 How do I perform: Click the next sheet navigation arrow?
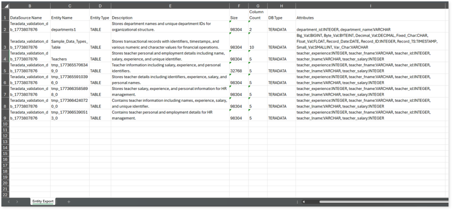pos(17,202)
